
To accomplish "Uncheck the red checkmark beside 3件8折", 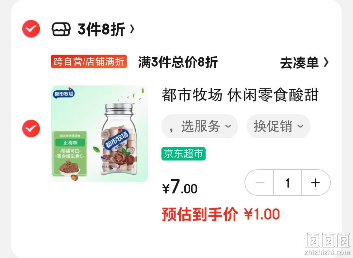I will (31, 29).
